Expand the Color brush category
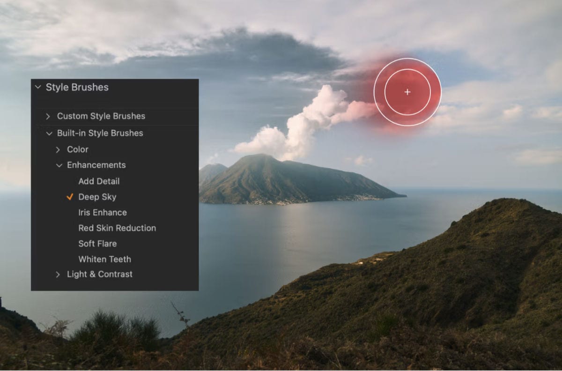The image size is (562, 371). coord(58,149)
